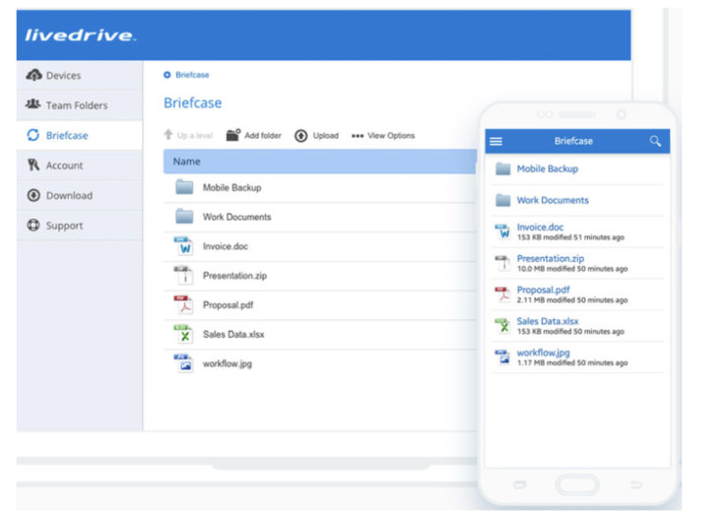Tap workflow.jpg link on phone
This screenshot has width=725, height=513.
click(543, 353)
